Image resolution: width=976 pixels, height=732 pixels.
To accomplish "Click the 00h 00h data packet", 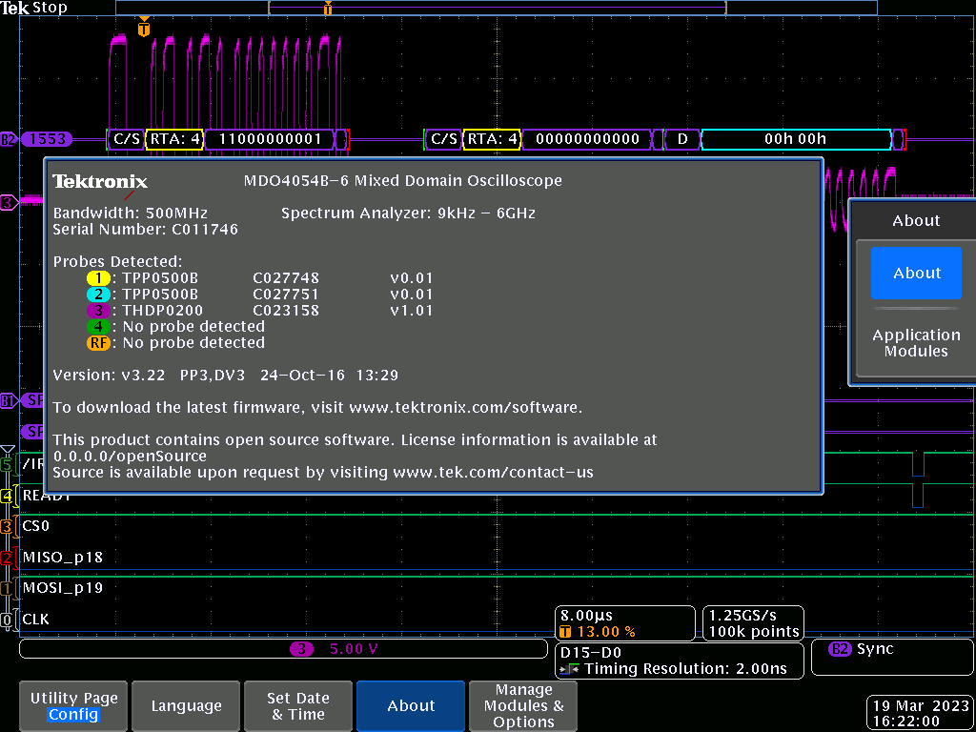I will 796,139.
